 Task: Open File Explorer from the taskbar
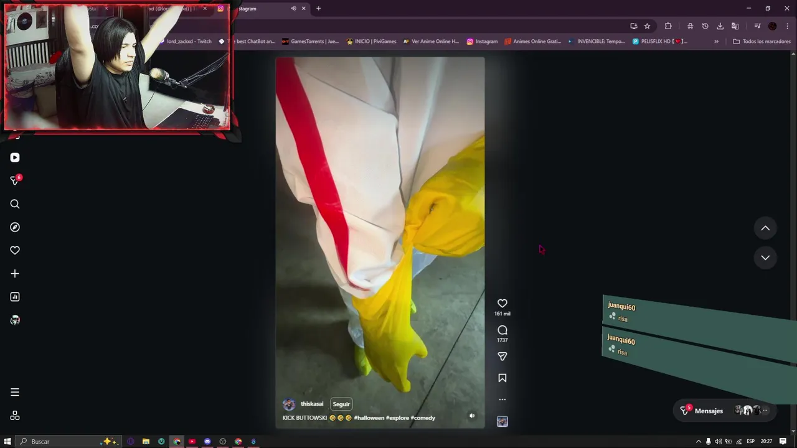pos(146,441)
